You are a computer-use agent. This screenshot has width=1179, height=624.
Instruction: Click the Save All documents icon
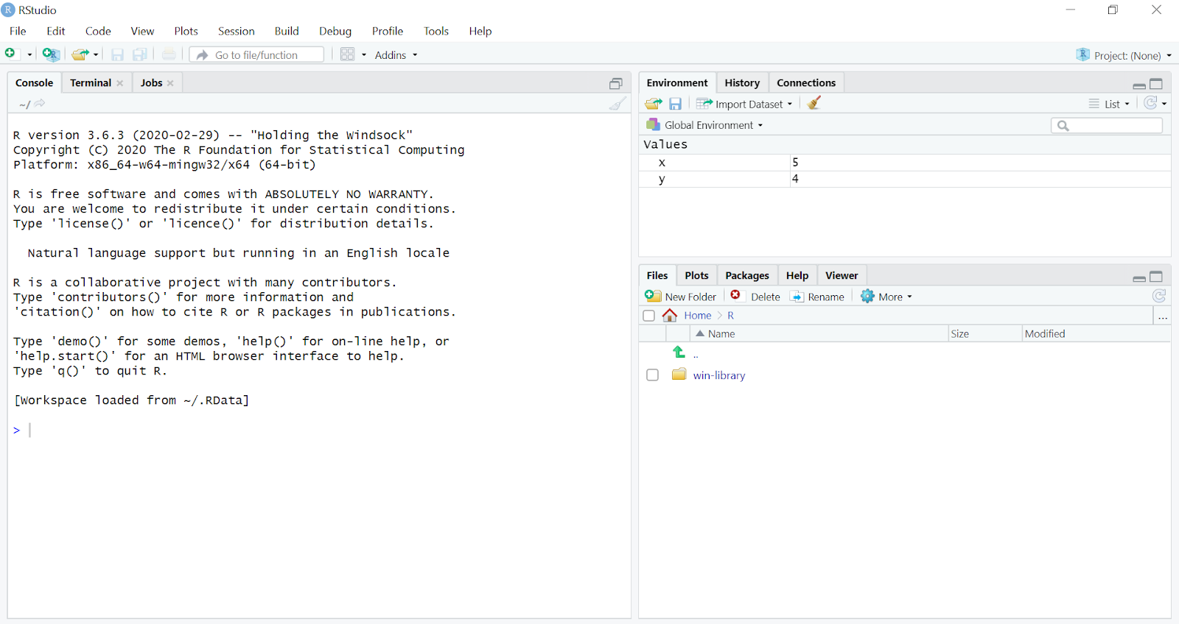pyautogui.click(x=139, y=54)
